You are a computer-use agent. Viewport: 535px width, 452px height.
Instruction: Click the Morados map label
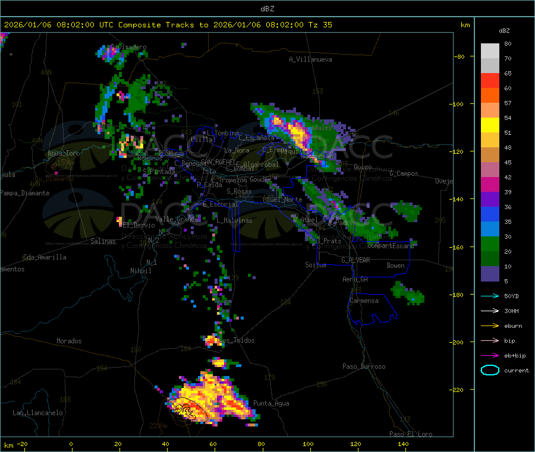(x=69, y=341)
